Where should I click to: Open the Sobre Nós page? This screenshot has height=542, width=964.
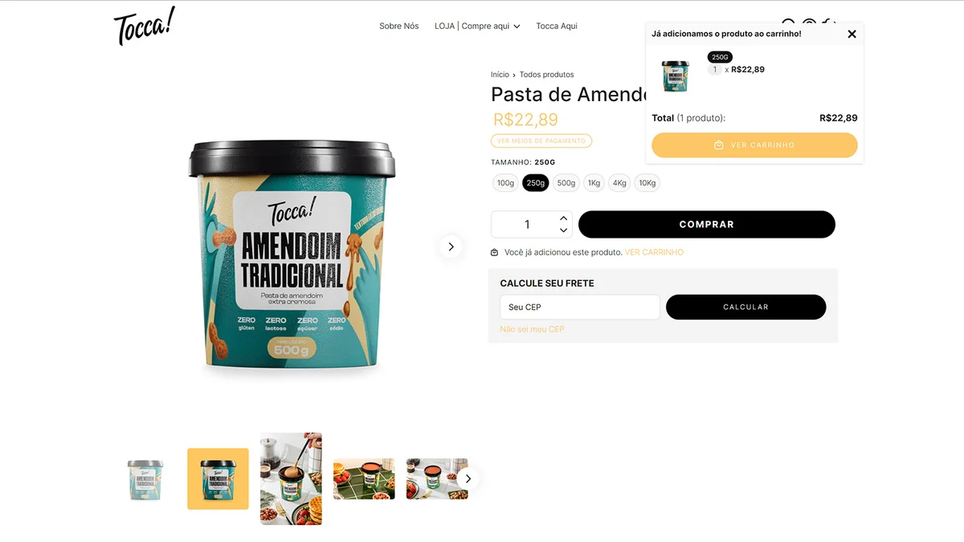pyautogui.click(x=399, y=26)
